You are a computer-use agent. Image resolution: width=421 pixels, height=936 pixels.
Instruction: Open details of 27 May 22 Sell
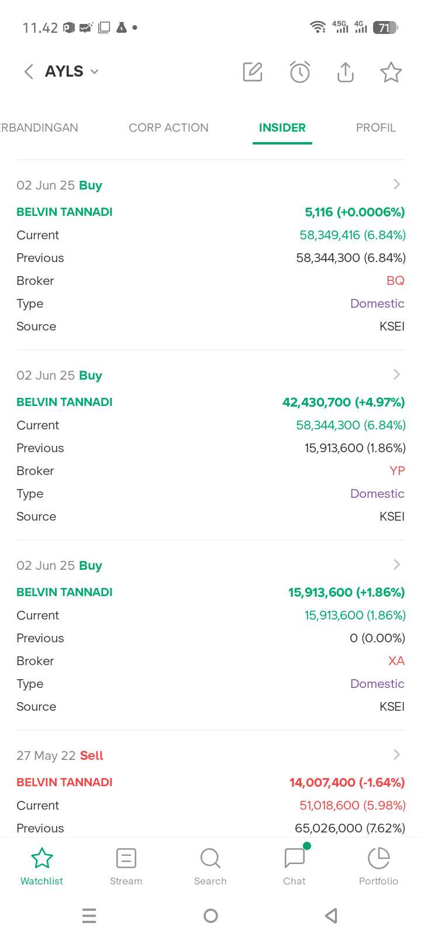click(x=396, y=755)
